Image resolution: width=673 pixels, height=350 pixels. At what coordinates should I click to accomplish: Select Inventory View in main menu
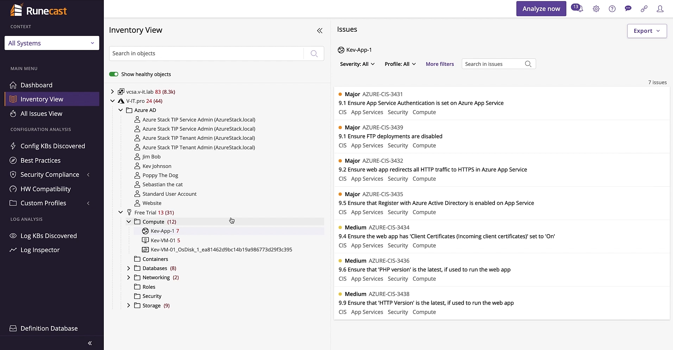[52, 99]
